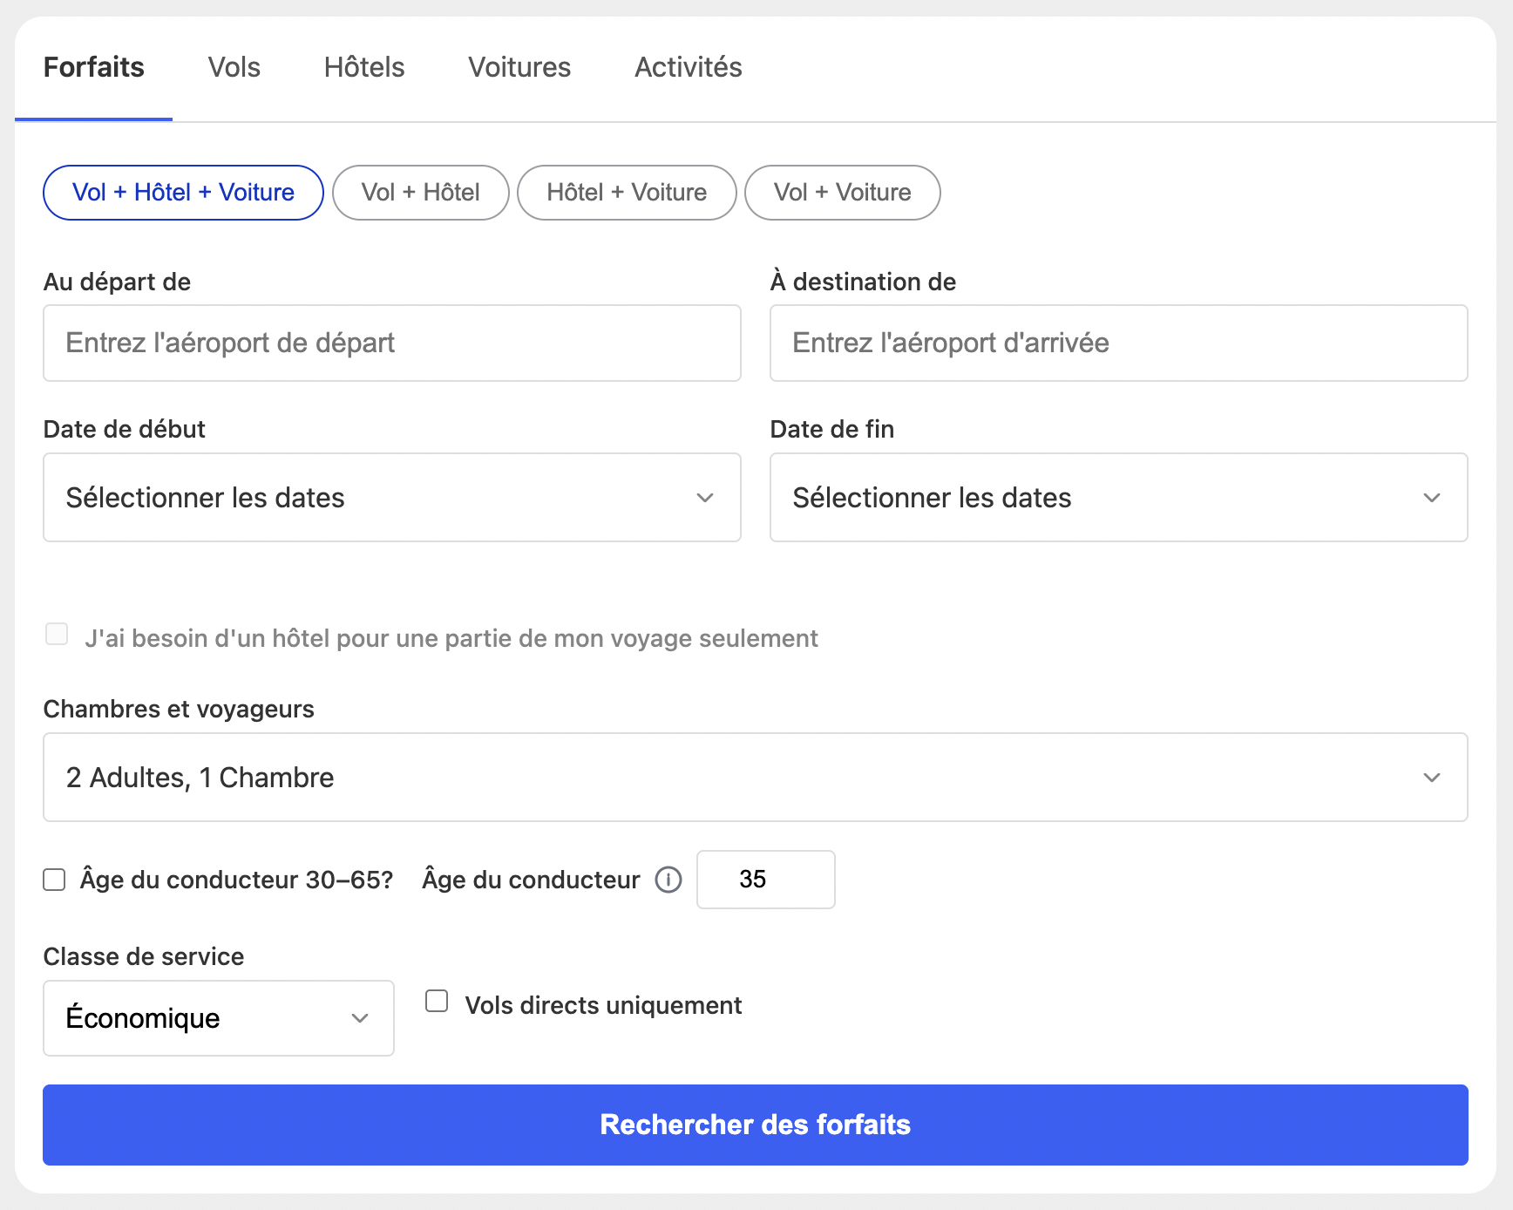Click the driver age info icon

pyautogui.click(x=668, y=880)
